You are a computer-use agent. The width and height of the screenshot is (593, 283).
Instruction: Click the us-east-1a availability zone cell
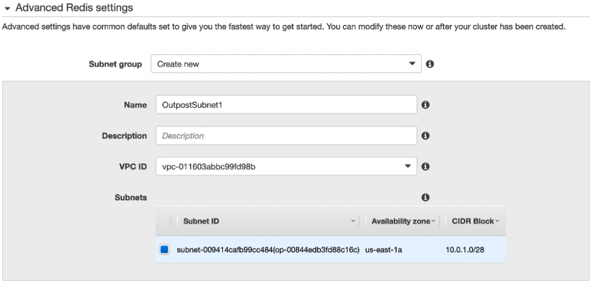(x=383, y=250)
